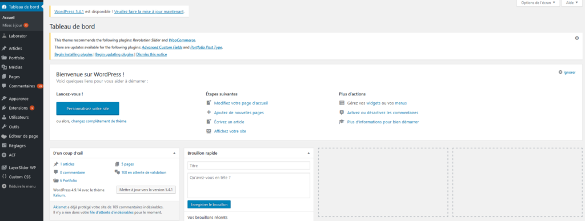
Task: Click the Laborator flask icon in sidebar
Action: 4,36
